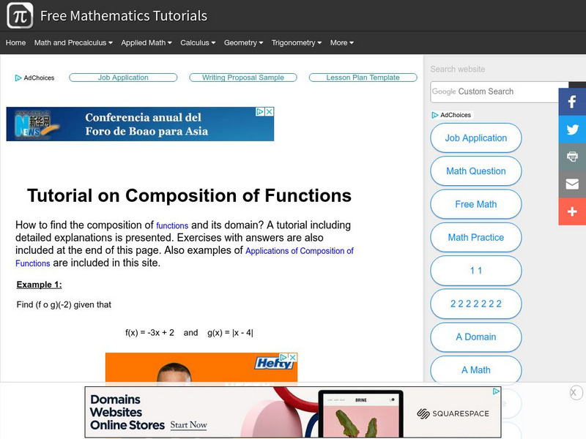Open more sharing options plus icon
The height and width of the screenshot is (439, 586).
point(572,211)
